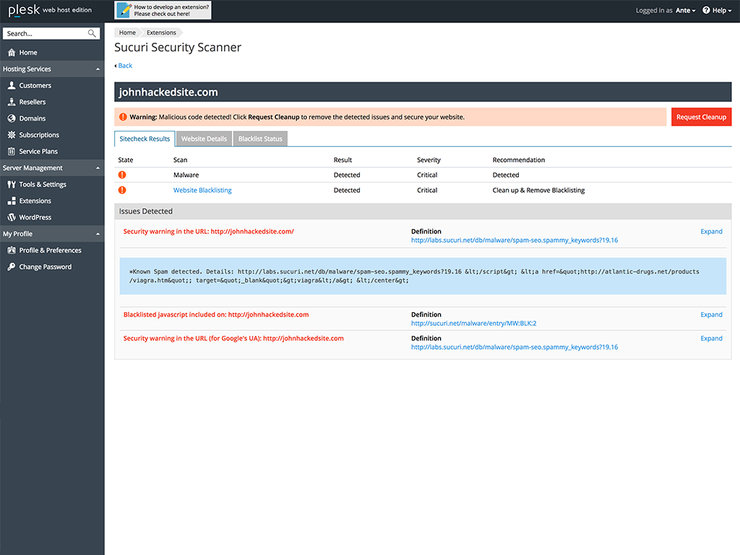740x555 pixels.
Task: Collapse the Hosting Services section
Action: [98, 69]
